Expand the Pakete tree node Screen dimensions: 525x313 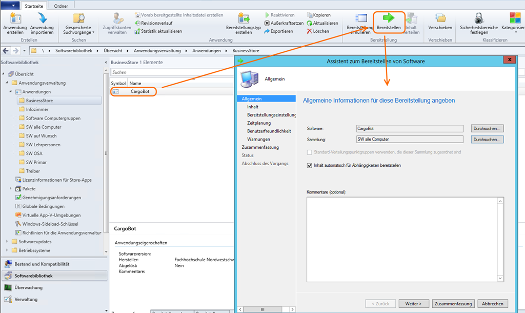(11, 189)
